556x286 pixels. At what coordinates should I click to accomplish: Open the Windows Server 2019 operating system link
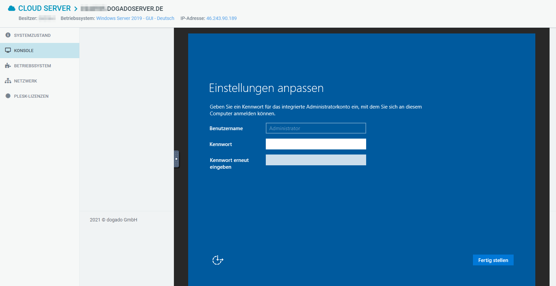[135, 18]
